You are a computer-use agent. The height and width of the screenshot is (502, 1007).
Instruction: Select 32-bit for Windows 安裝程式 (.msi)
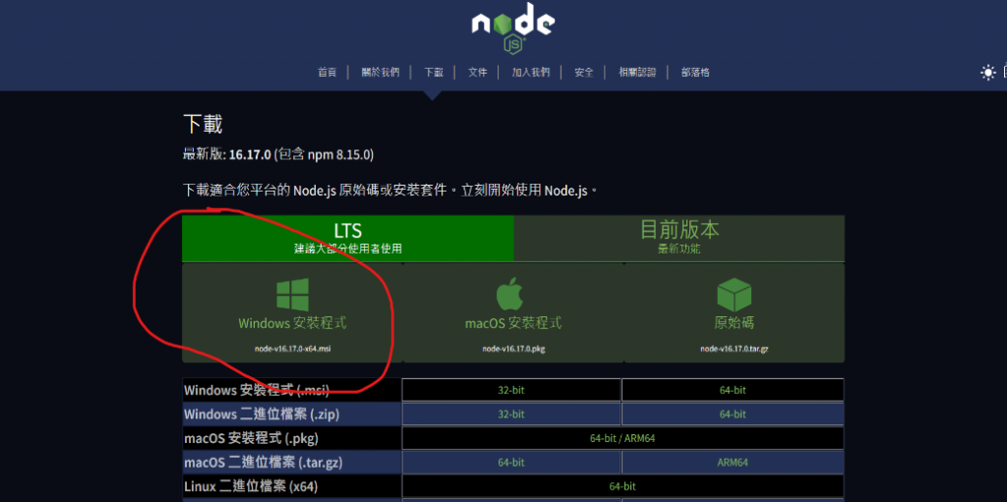[511, 390]
